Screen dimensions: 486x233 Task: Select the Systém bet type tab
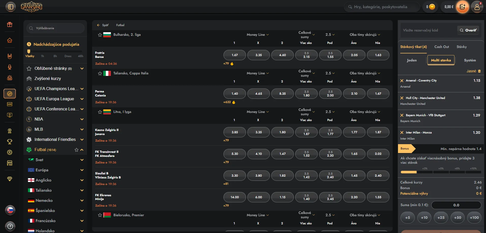470,60
